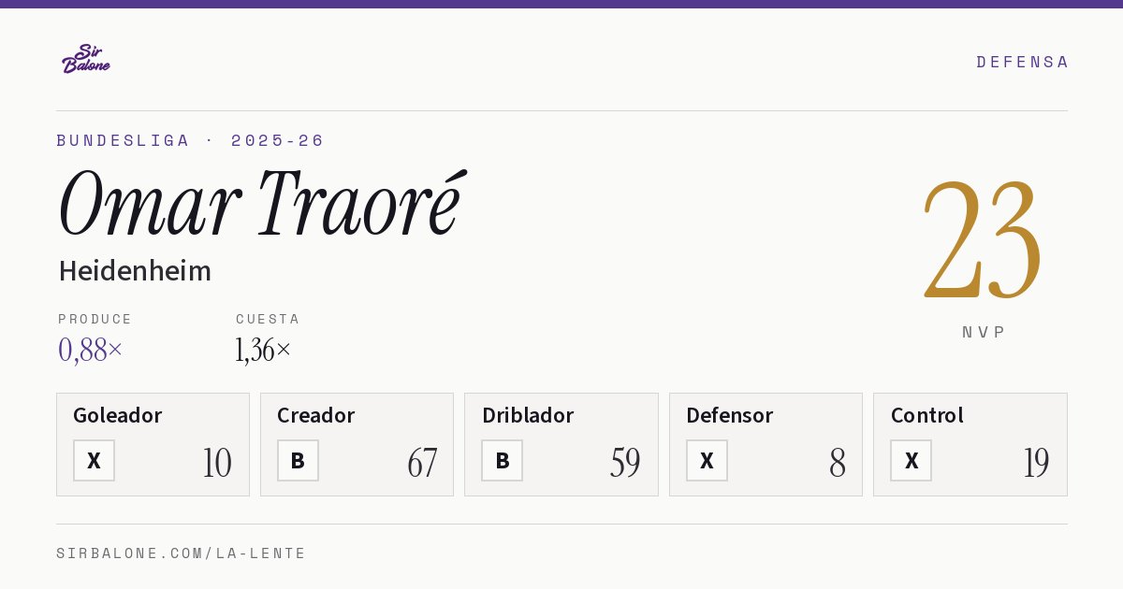Click the Sir Balone logo
The width and height of the screenshot is (1123, 589).
[x=86, y=59]
